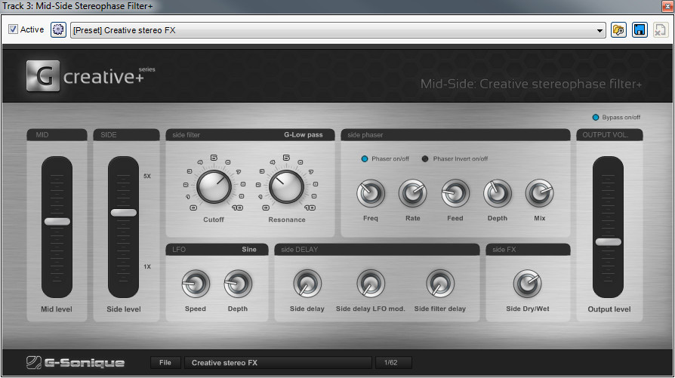Click the LFO Speed knob
This screenshot has height=378, width=675.
click(x=196, y=284)
